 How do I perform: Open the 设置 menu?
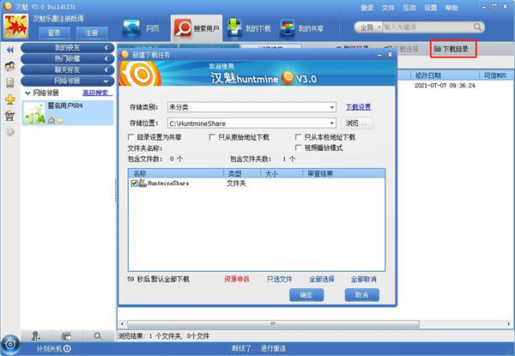(430, 8)
